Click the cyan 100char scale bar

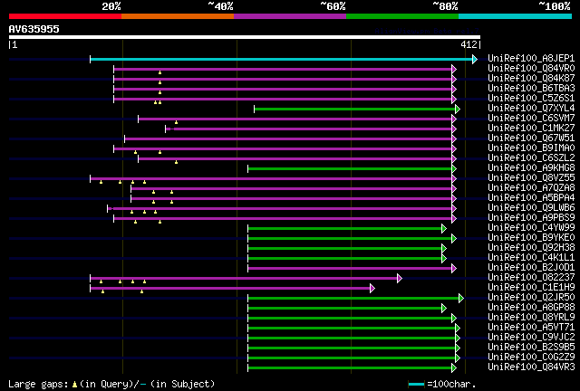pos(416,385)
